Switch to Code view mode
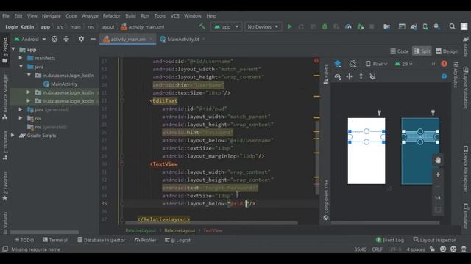The height and width of the screenshot is (264, 471). (400, 51)
